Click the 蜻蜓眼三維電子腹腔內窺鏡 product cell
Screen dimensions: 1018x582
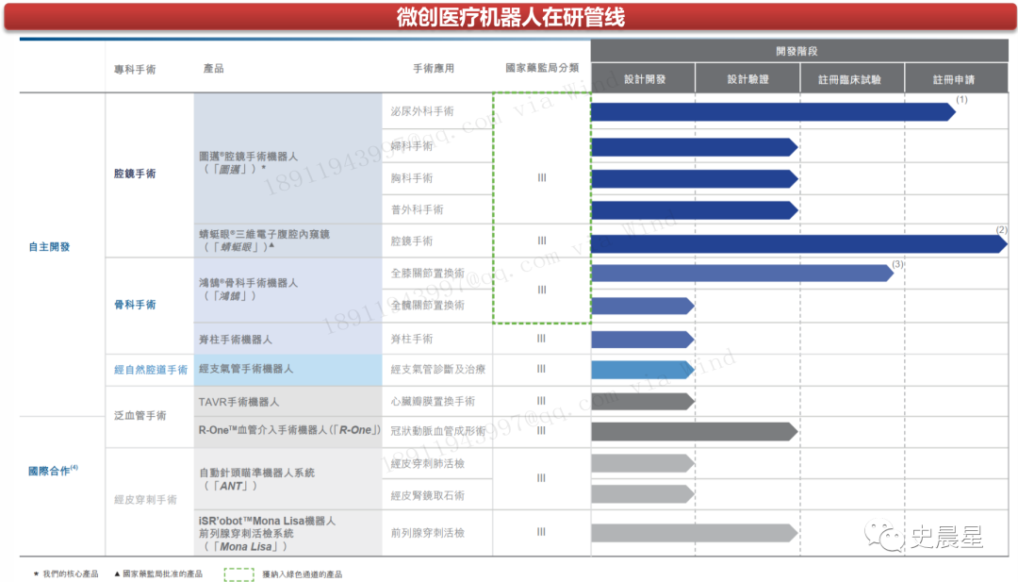coord(287,241)
